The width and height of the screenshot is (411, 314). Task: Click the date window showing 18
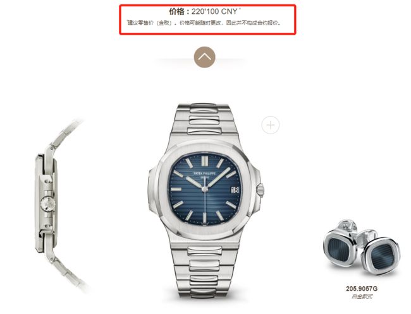(235, 190)
